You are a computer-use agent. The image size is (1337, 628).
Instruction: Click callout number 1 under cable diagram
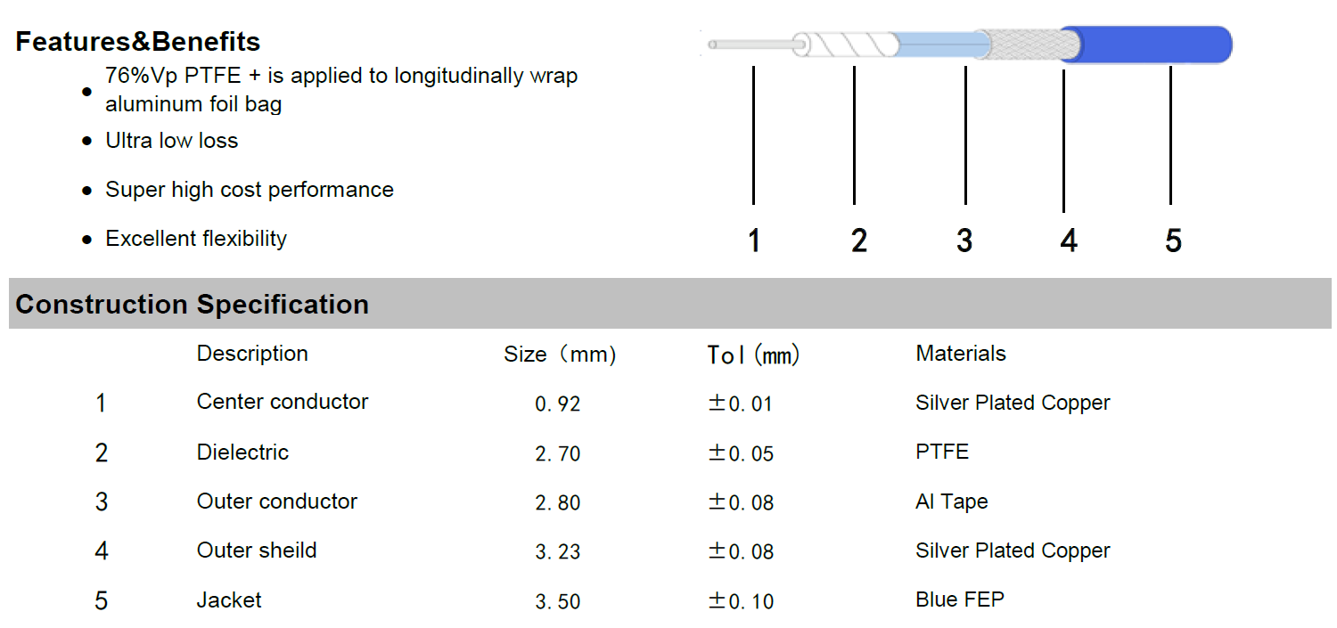[x=754, y=241]
